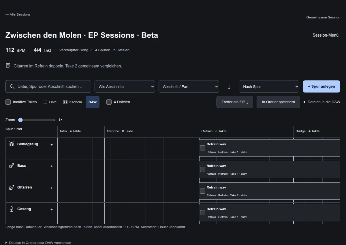Click the 4/4 Takt time signature
346x245 pixels.
point(42,50)
